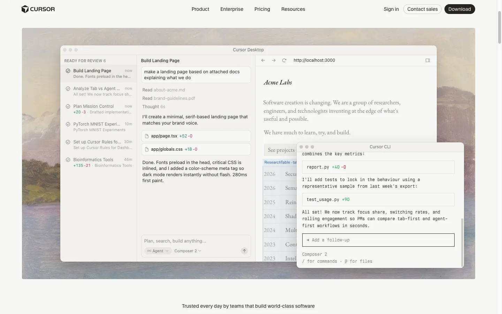The image size is (502, 314).
Task: Click check icon next to Analyze Tab vs Agent
Action: click(x=68, y=89)
